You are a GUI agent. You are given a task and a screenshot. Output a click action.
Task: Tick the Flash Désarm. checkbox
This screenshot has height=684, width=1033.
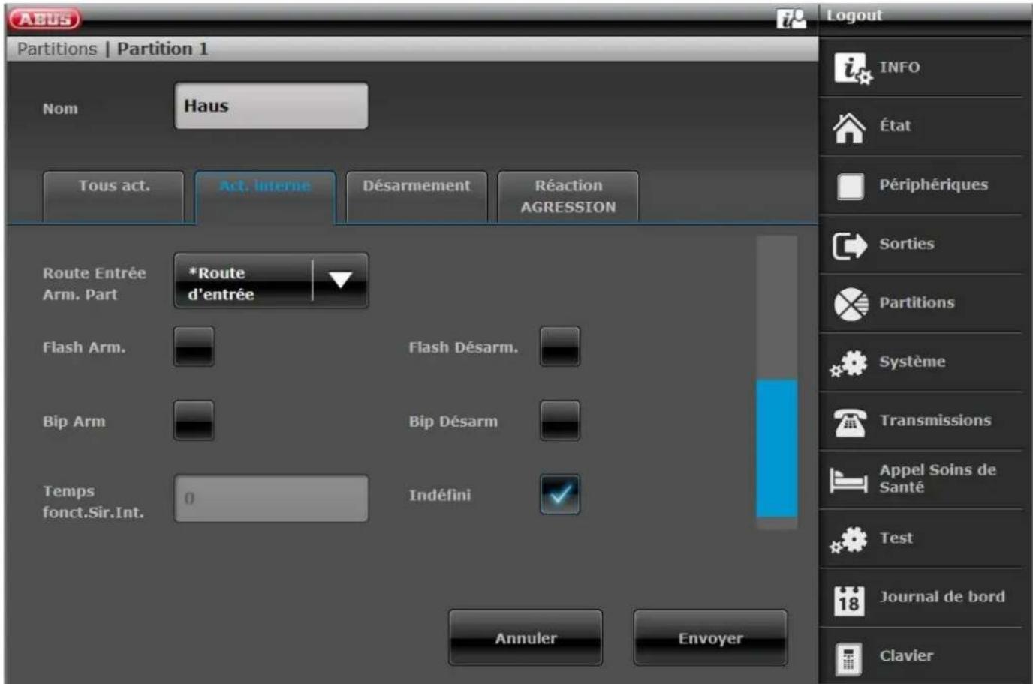[559, 346]
